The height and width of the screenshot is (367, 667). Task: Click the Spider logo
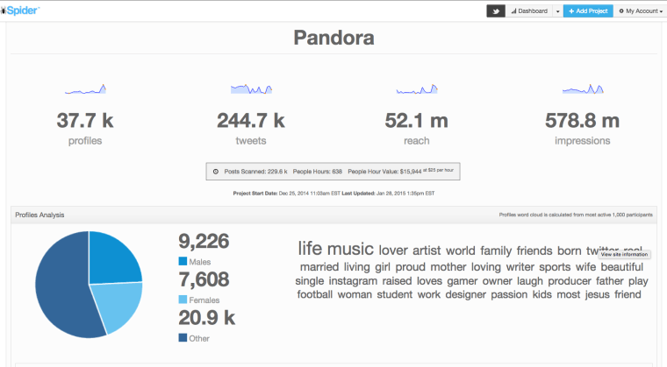(19, 11)
